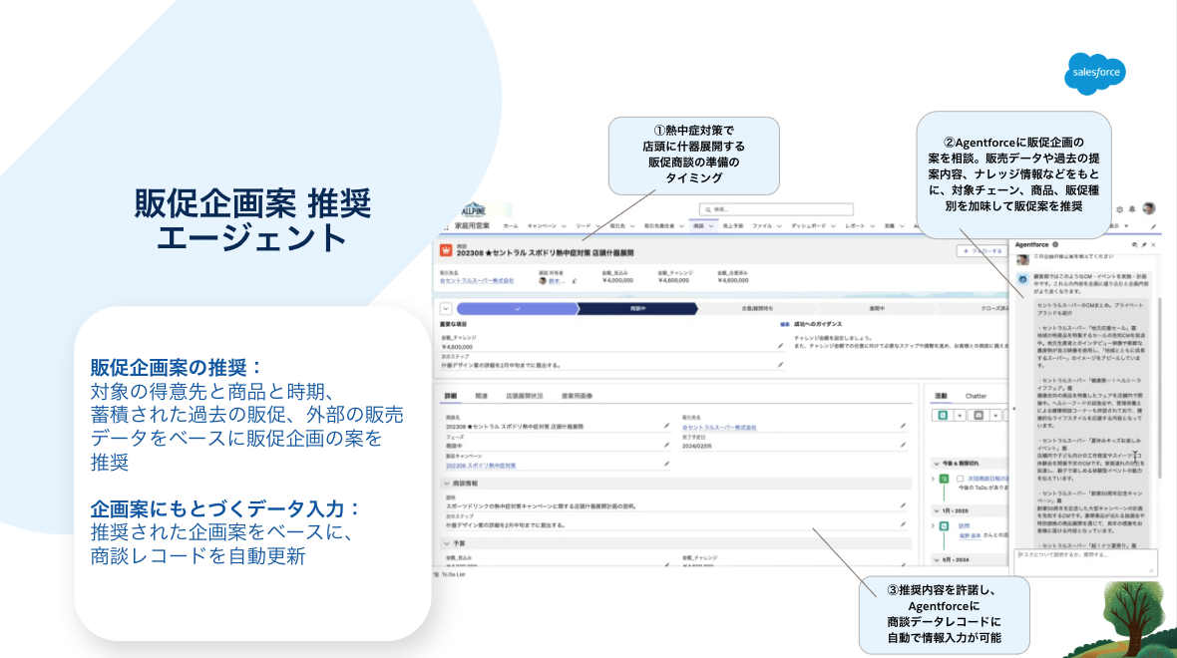Switch to the 活動 tab
The image size is (1177, 658).
click(x=941, y=396)
